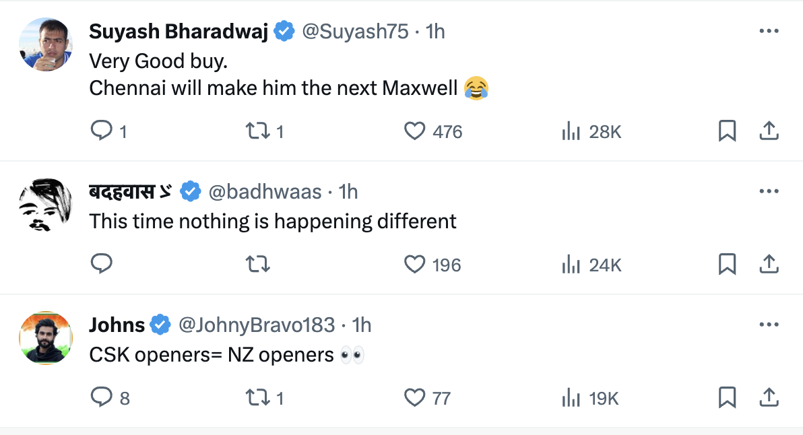
Task: Reply to Johns' CSK openers tweet
Action: click(x=101, y=397)
